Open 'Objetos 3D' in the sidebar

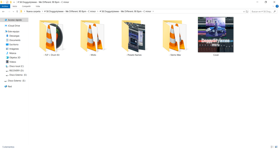pos(14,57)
